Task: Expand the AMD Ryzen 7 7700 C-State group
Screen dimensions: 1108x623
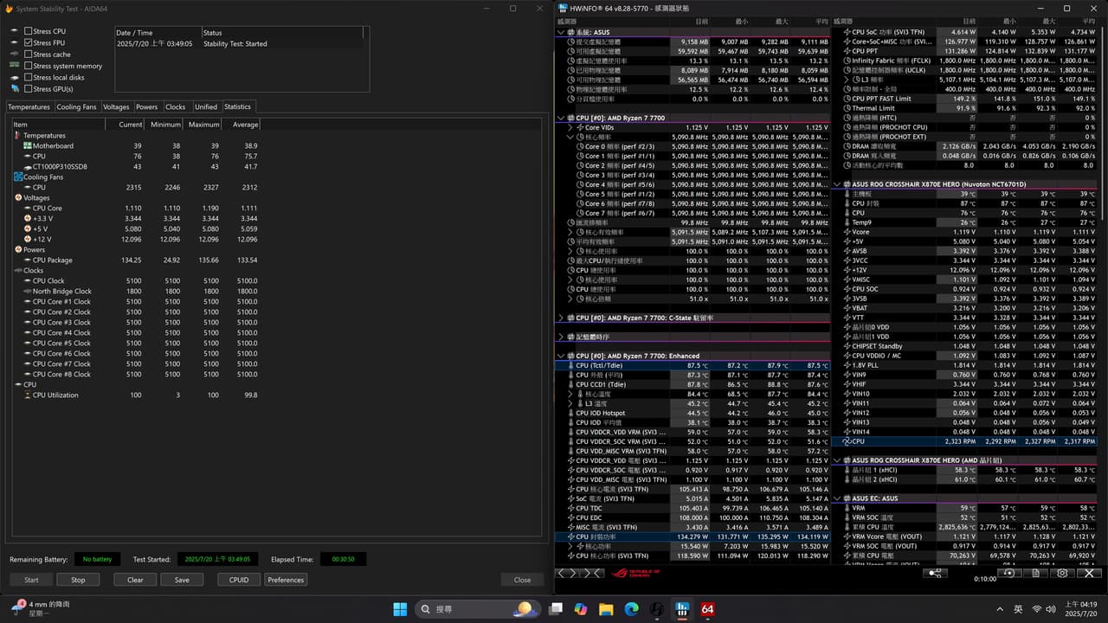Action: pyautogui.click(x=561, y=318)
